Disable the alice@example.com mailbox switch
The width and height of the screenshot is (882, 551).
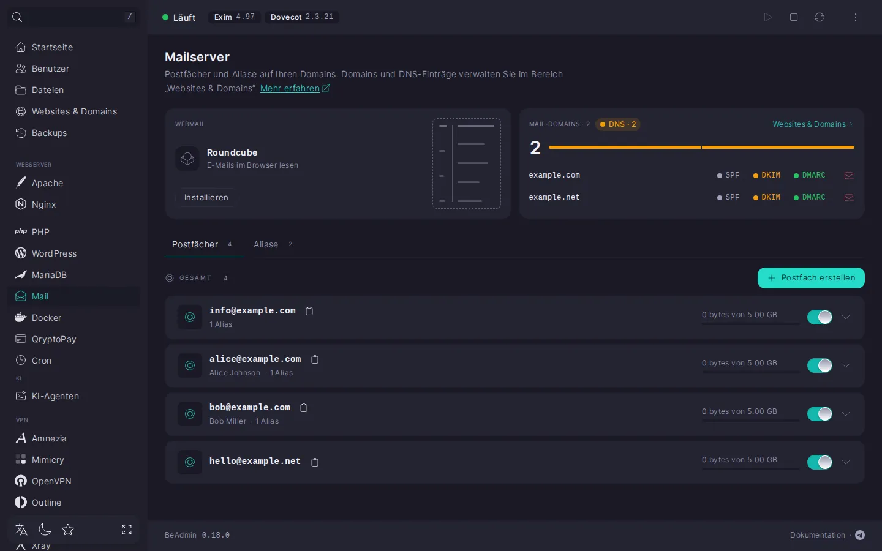(x=820, y=365)
